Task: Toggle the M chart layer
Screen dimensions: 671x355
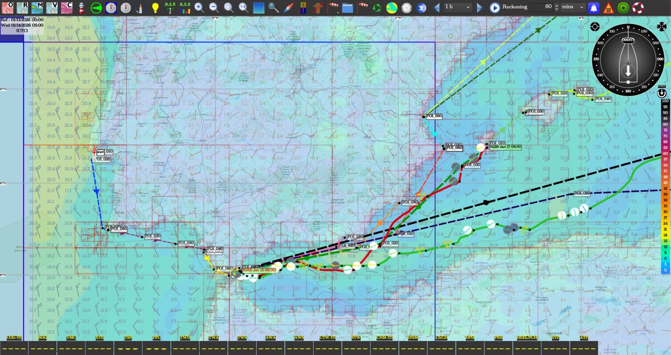Action: 37,8
